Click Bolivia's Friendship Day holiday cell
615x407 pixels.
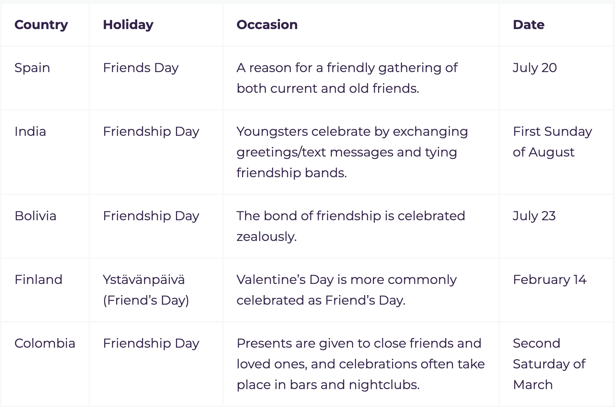pos(151,216)
